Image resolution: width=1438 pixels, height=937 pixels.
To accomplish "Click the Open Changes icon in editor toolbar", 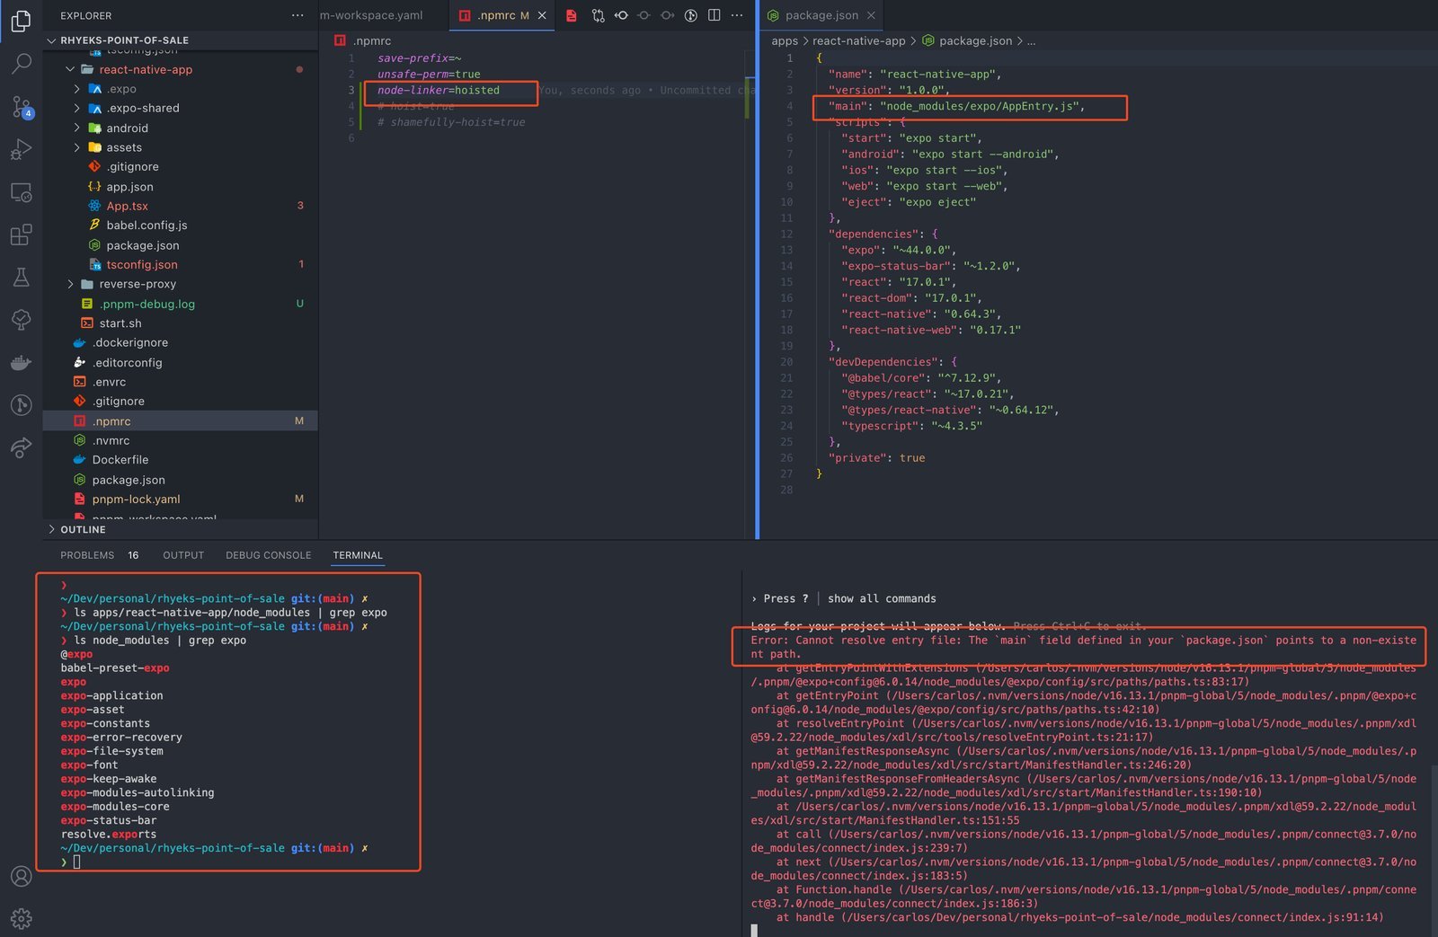I will (598, 15).
